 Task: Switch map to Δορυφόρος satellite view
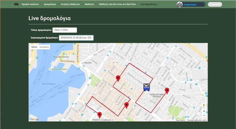[x=44, y=47]
